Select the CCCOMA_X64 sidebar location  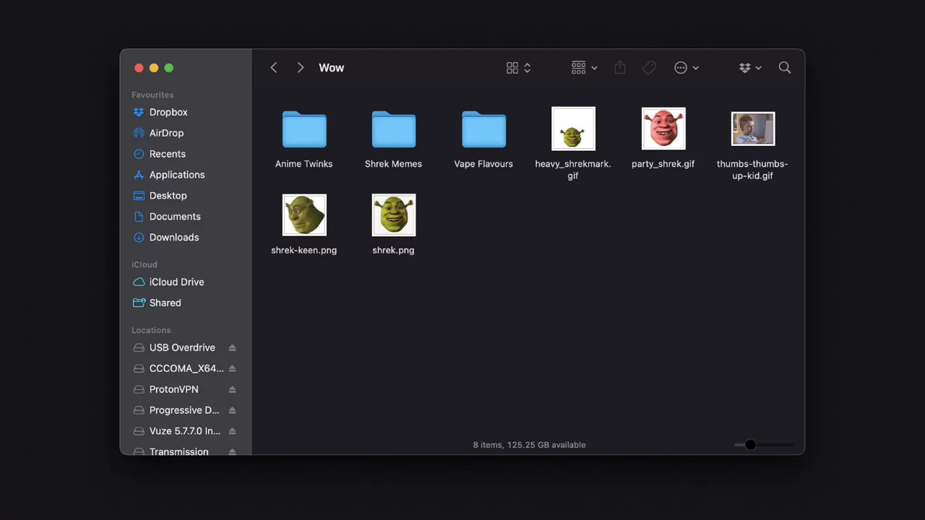(x=186, y=368)
